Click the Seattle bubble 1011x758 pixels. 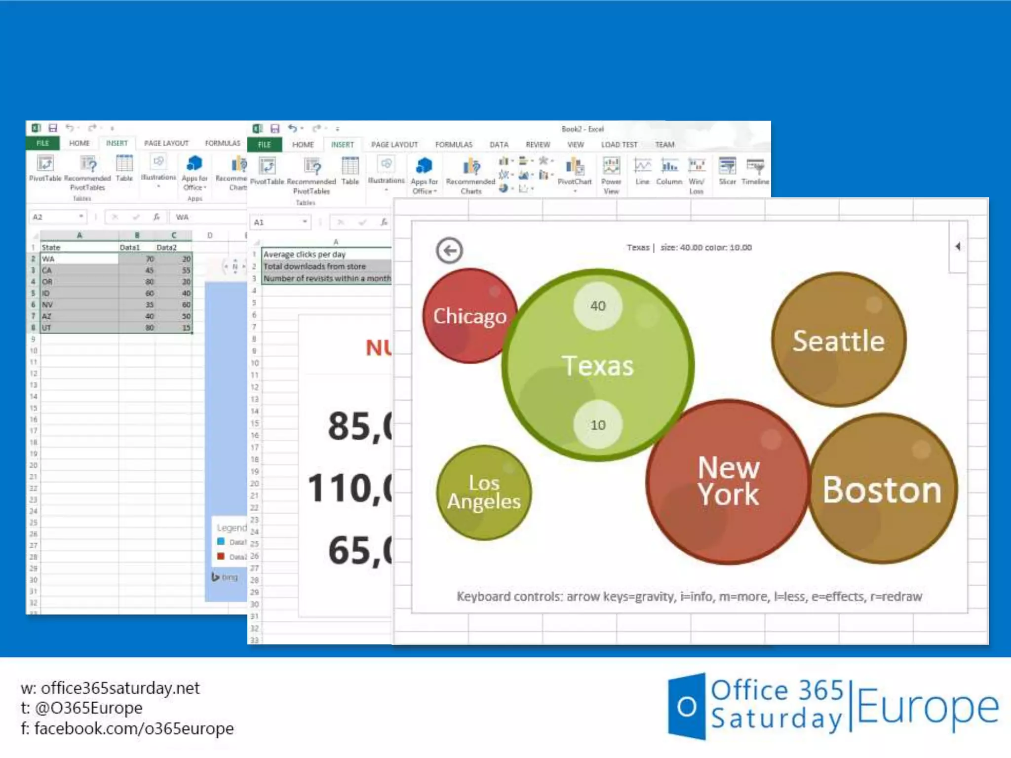[x=838, y=341]
